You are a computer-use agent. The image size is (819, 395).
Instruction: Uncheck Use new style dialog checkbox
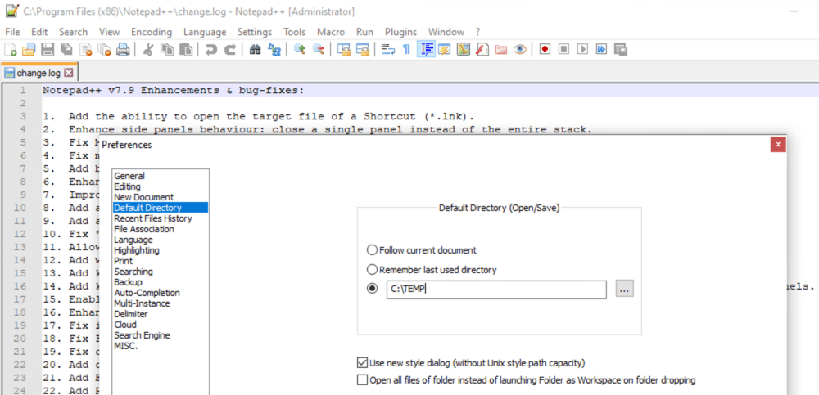click(363, 362)
